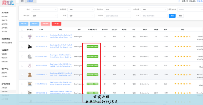Open 创建跟卖 in the sidebar
The width and height of the screenshot is (203, 105).
click(5, 17)
